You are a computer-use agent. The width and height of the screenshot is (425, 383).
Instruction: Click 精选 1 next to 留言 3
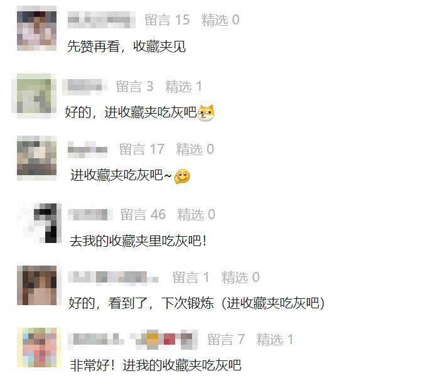click(183, 87)
